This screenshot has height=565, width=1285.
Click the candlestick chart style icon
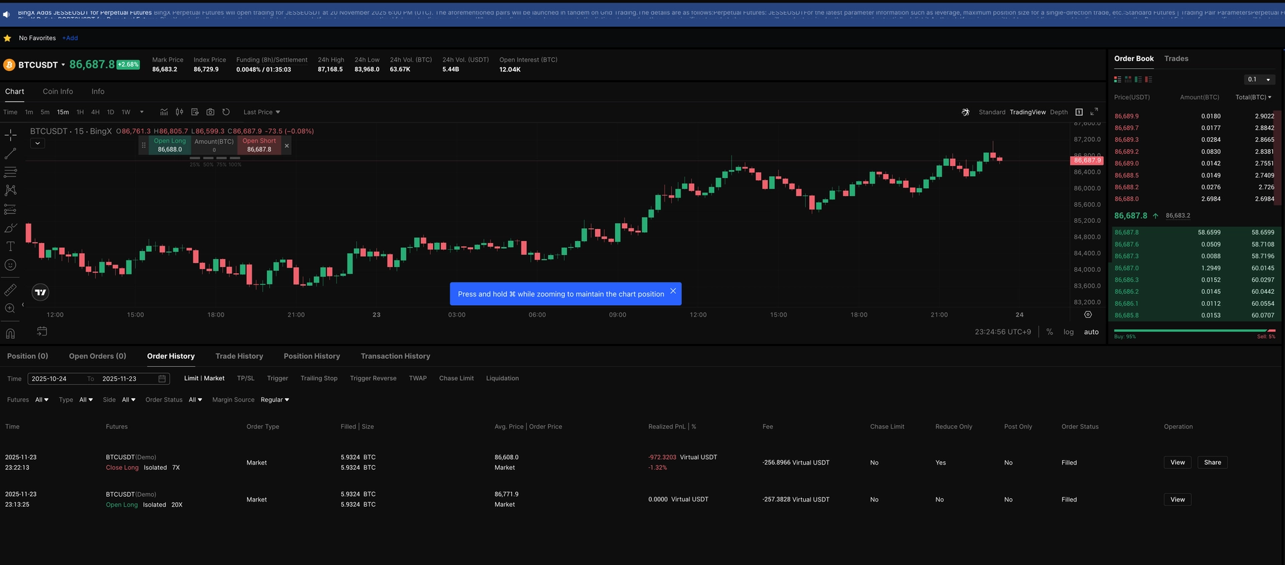tap(179, 112)
